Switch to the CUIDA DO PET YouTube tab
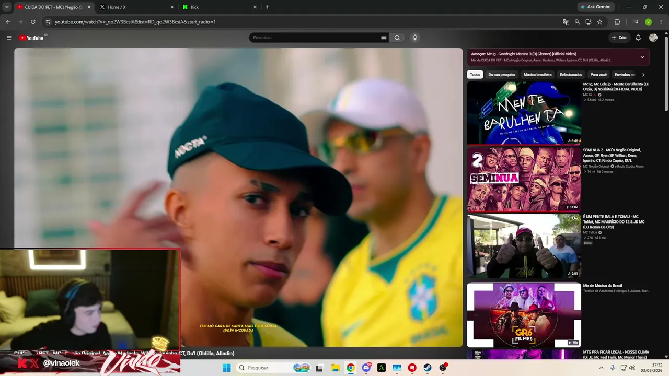Viewport: 669px width, 376px height. click(x=54, y=7)
